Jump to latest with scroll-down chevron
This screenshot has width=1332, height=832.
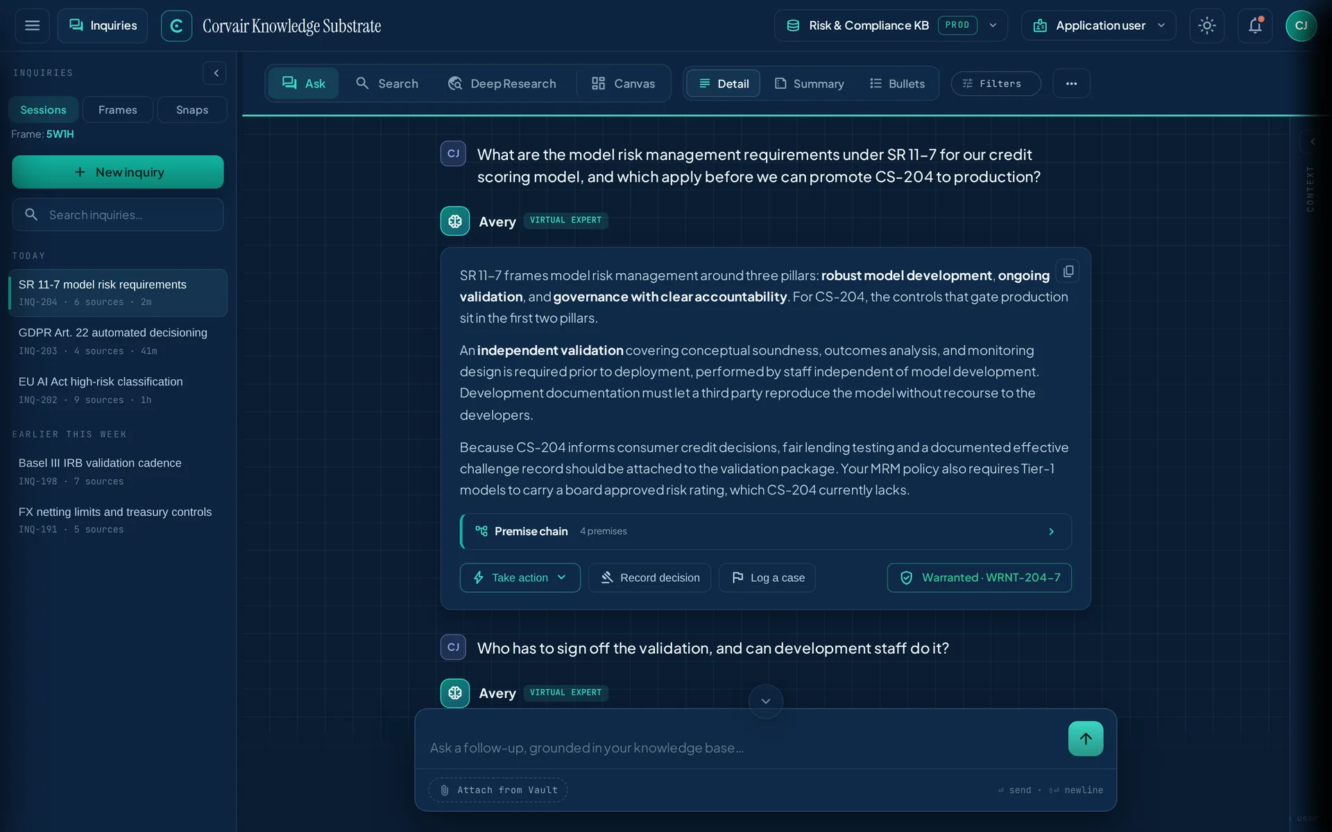click(766, 701)
